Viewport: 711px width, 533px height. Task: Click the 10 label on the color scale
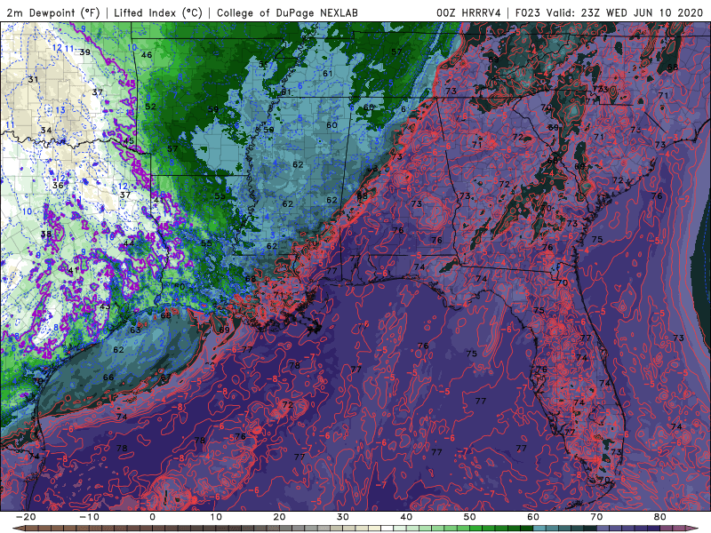(216, 517)
